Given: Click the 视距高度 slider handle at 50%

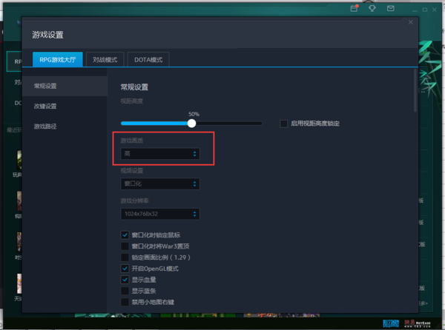Looking at the screenshot, I should (192, 124).
